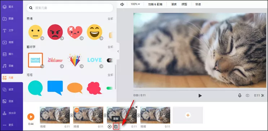Add the blue rectangular speech bubble

pos(55,88)
